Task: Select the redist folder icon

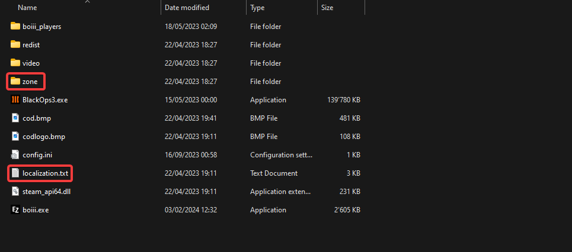Action: point(15,44)
